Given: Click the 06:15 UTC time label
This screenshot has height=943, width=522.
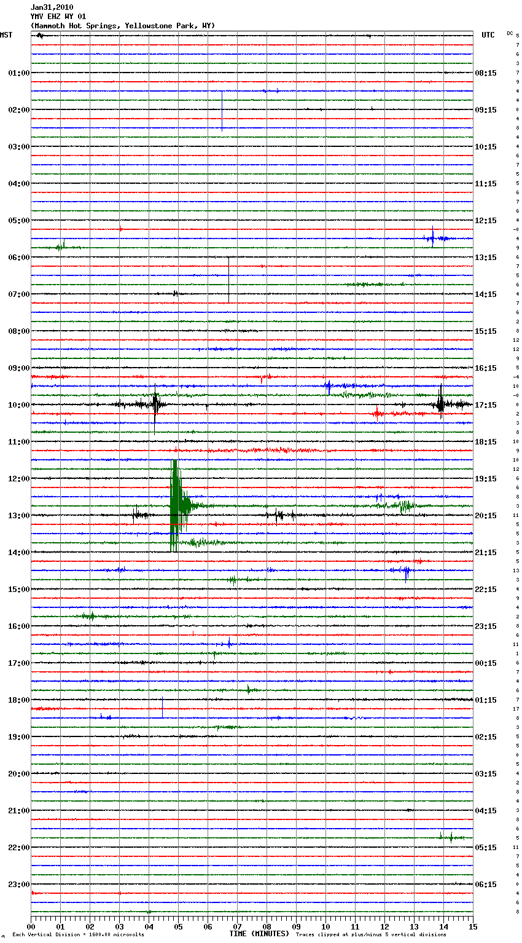Looking at the screenshot, I should (486, 885).
